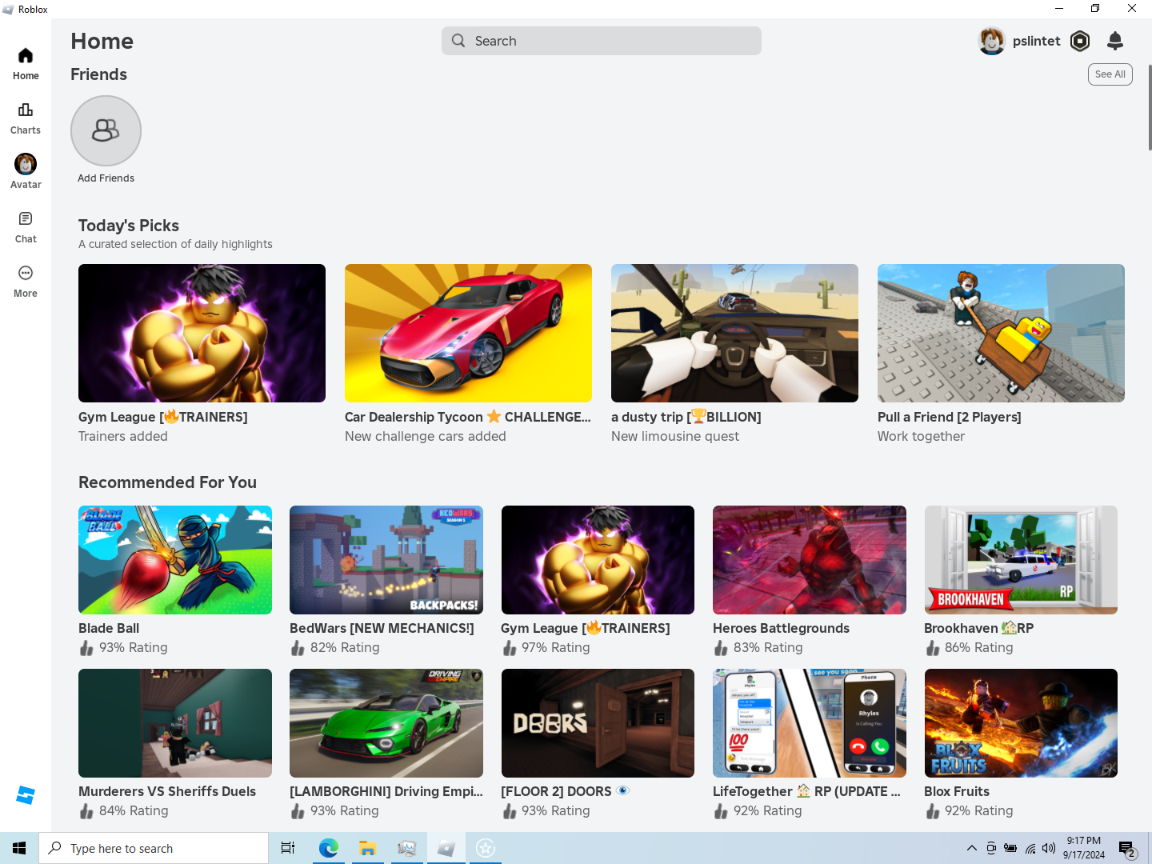Open the Windows Start menu
The image size is (1152, 864).
pyautogui.click(x=19, y=848)
